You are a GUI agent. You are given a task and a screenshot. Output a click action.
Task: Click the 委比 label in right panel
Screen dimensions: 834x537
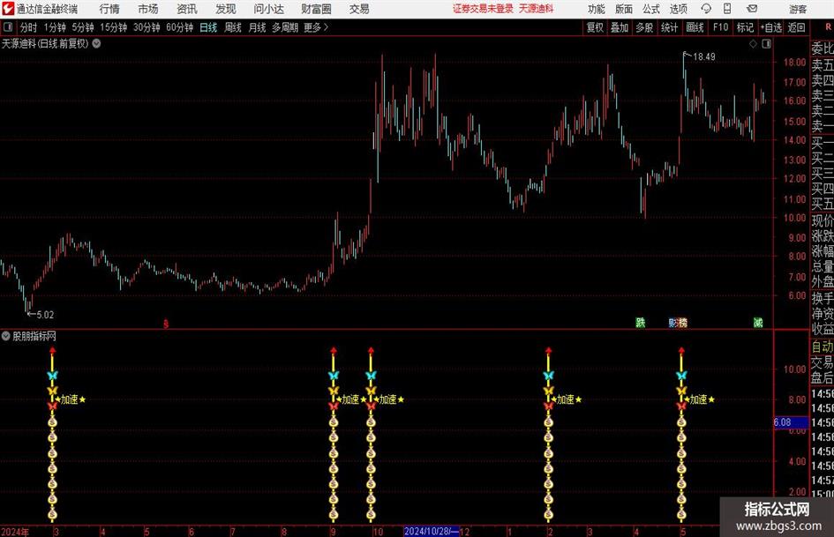click(x=823, y=48)
